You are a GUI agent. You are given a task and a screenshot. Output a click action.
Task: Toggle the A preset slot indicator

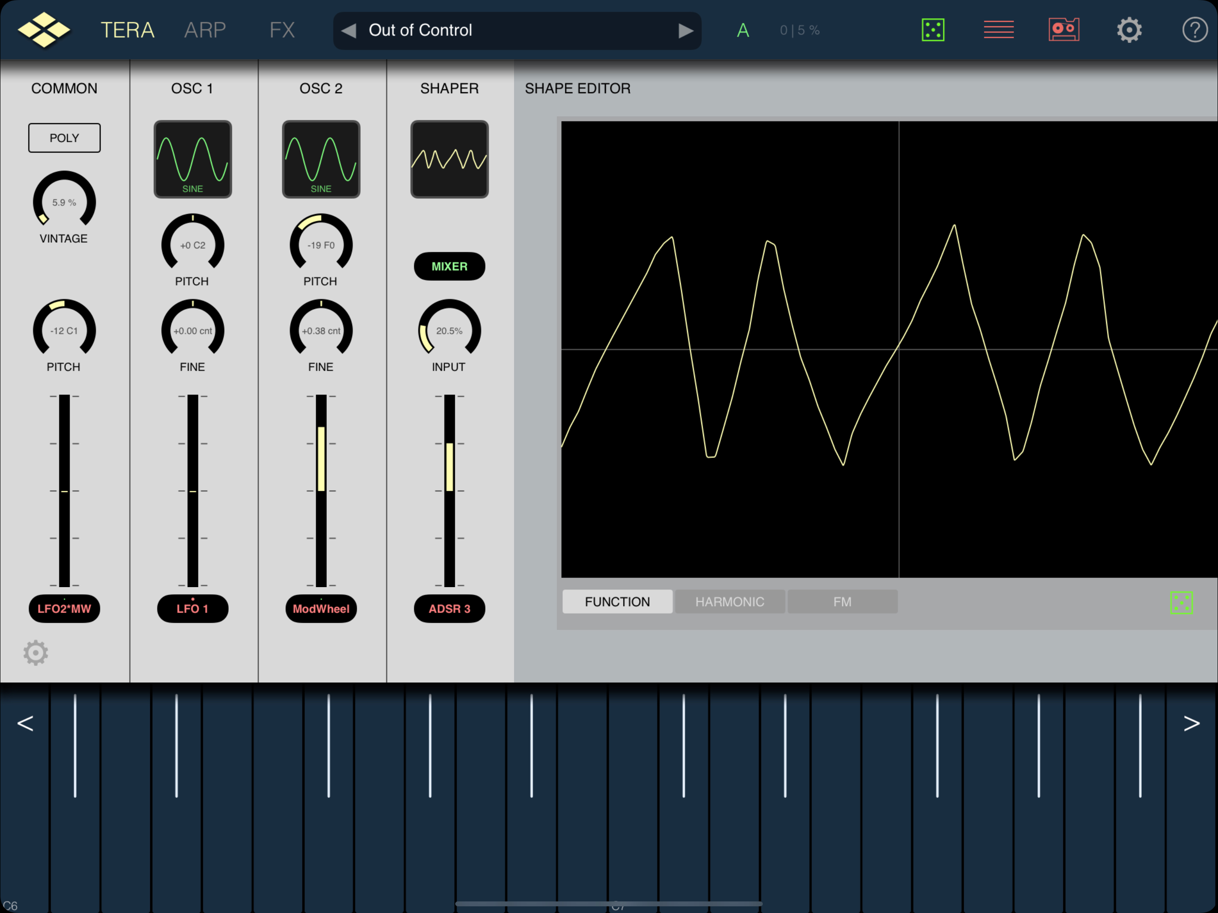743,30
